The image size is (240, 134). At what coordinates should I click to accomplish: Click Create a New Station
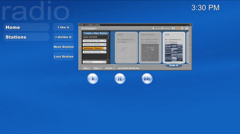point(96,33)
